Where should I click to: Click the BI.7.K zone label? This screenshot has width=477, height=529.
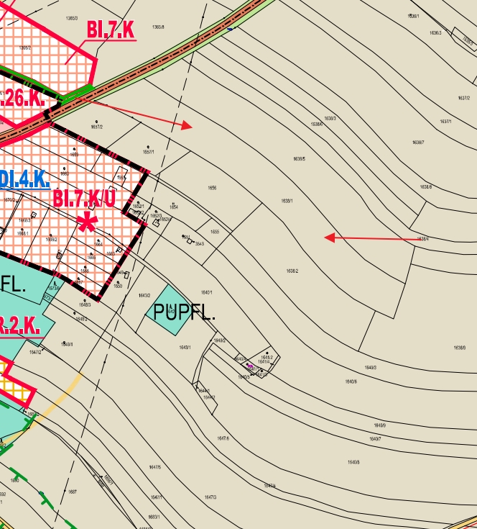tap(111, 30)
